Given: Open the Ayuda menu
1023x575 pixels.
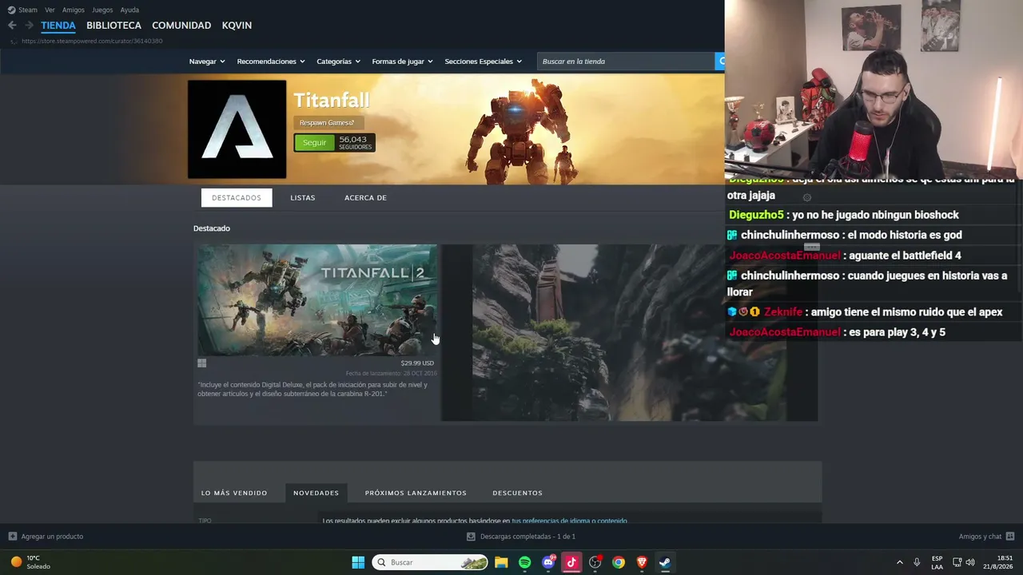Looking at the screenshot, I should (129, 10).
